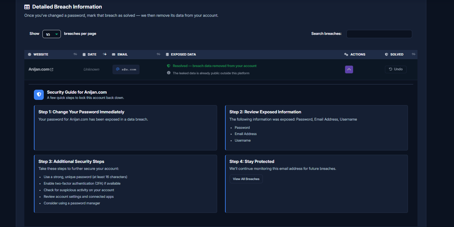Image resolution: width=454 pixels, height=227 pixels.
Task: Click the Email Address bullet in Step 2
Action: click(x=246, y=134)
